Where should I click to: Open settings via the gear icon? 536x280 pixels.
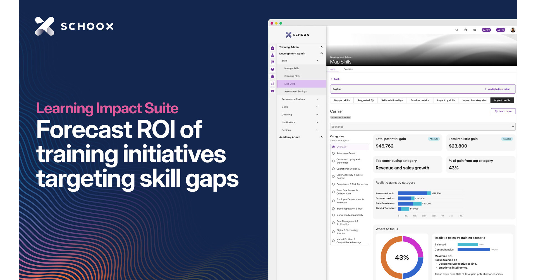(x=466, y=30)
